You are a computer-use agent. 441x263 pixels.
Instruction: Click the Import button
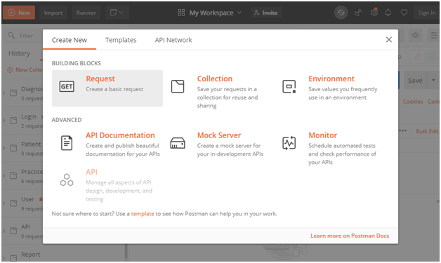pyautogui.click(x=53, y=13)
